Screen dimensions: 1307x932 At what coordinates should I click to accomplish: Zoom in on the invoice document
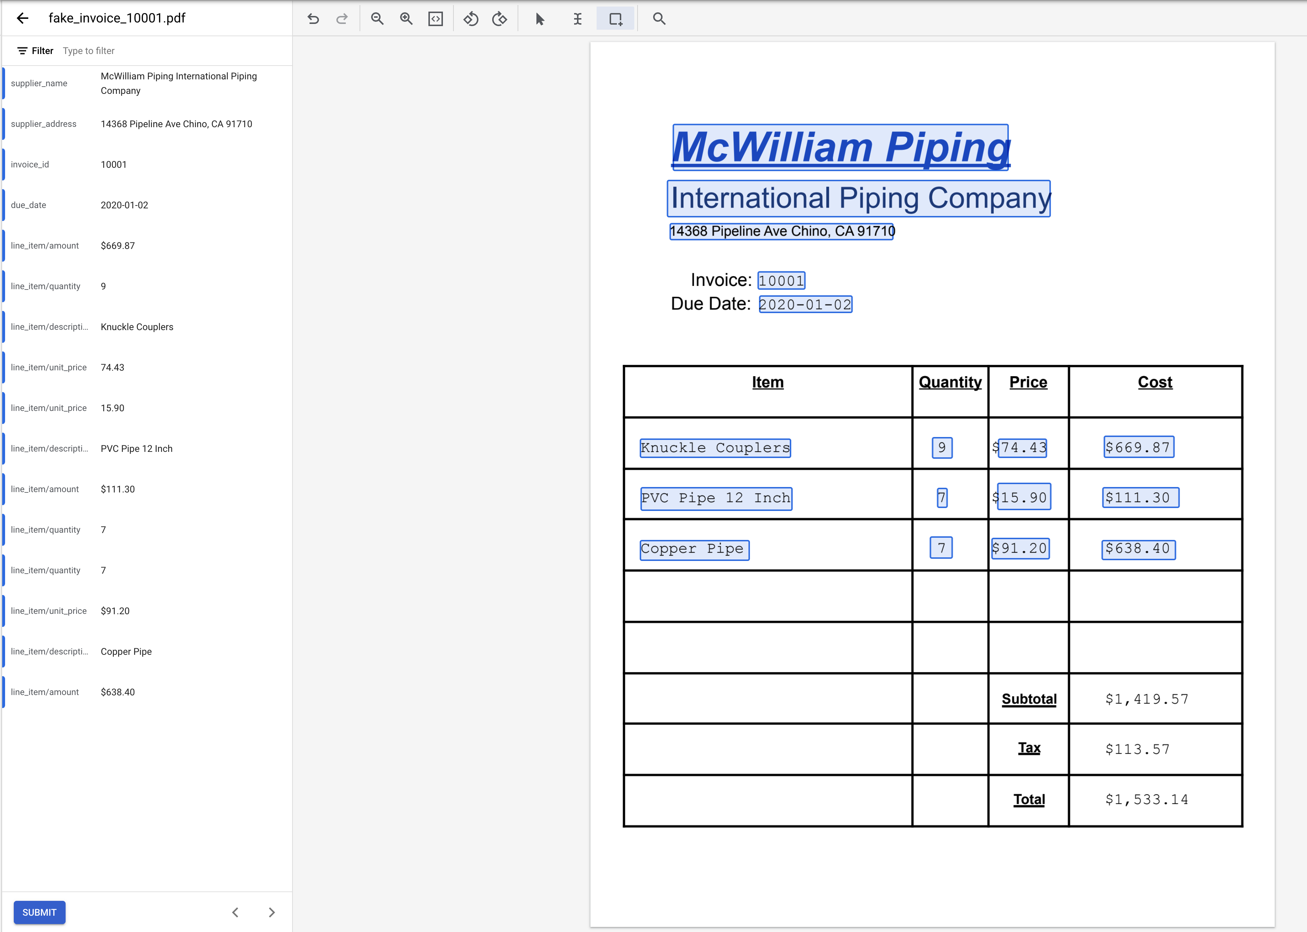pos(406,18)
